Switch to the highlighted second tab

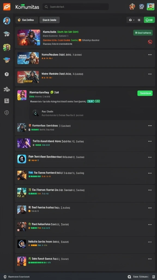click(x=50, y=20)
